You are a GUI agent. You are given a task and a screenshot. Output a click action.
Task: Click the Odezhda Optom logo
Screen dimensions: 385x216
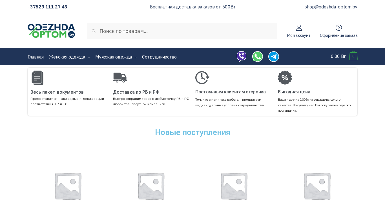(x=51, y=31)
